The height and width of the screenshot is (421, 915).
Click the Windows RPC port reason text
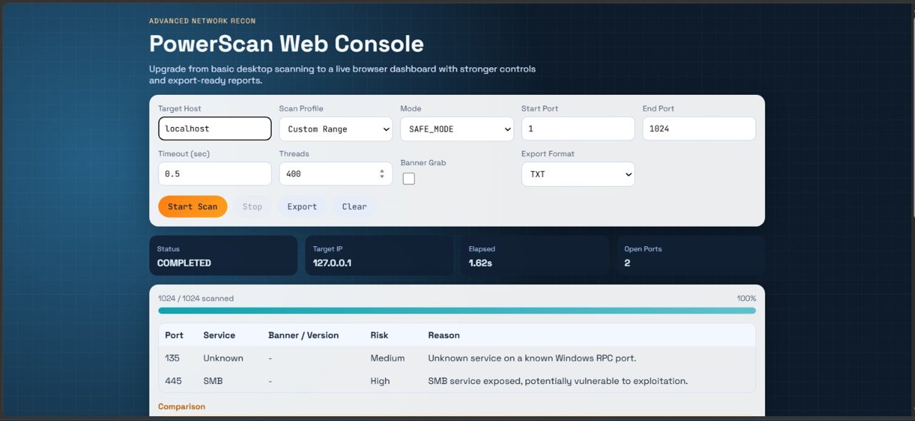[x=532, y=358]
